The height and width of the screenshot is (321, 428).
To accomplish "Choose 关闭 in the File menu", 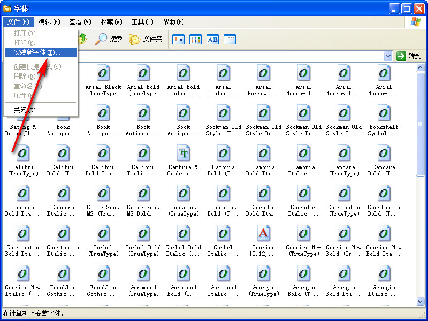I will [x=25, y=110].
